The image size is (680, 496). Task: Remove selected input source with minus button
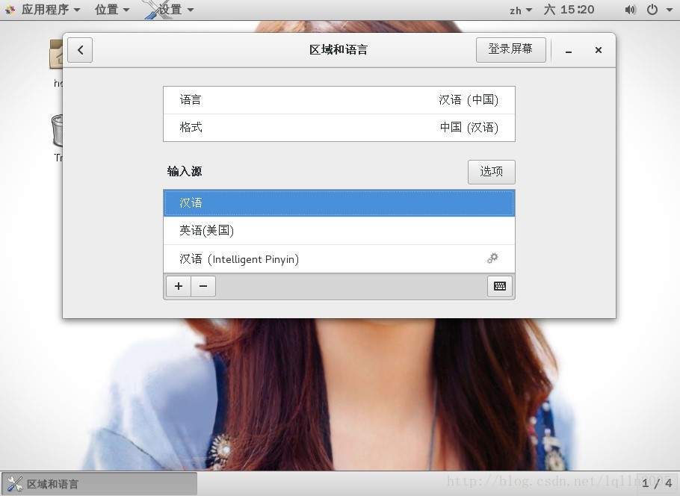click(x=203, y=286)
